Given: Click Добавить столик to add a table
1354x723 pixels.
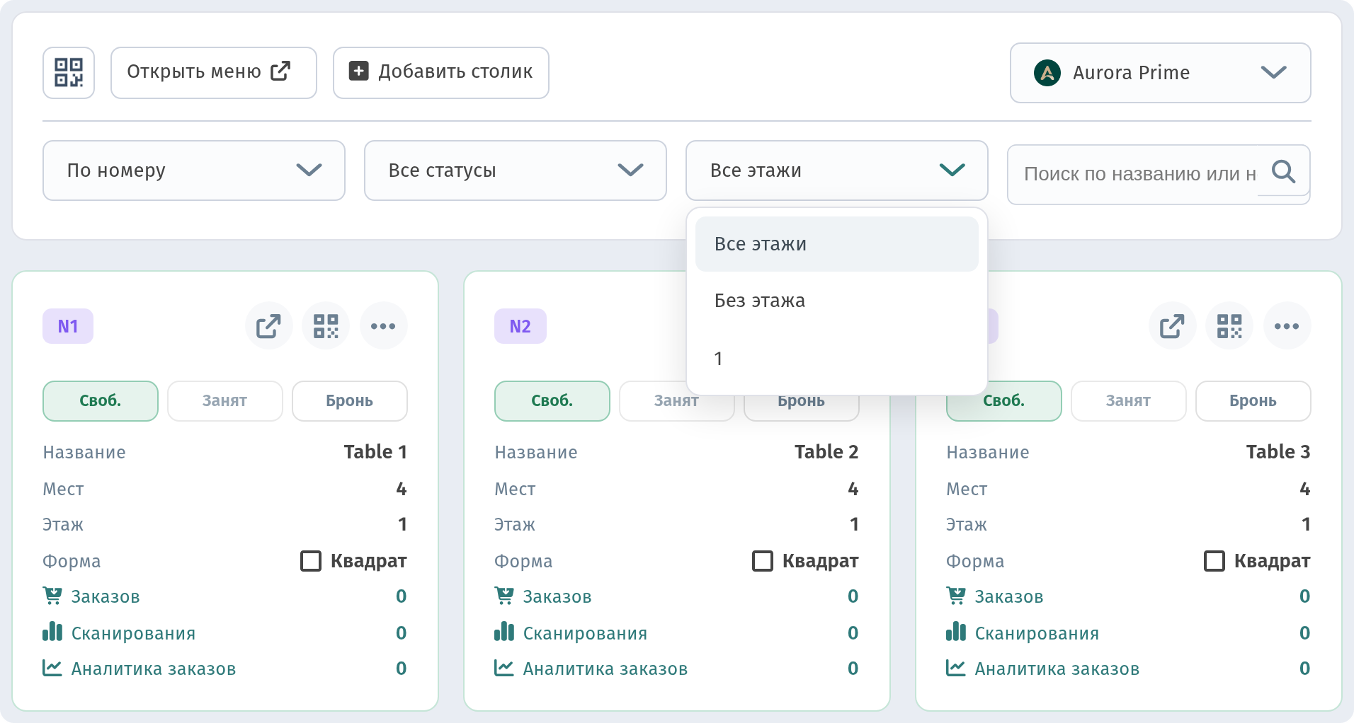Looking at the screenshot, I should [440, 73].
